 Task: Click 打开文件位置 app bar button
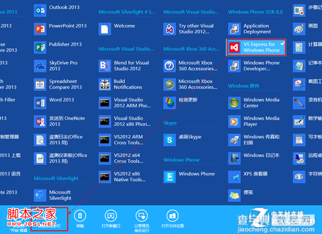[173, 219]
